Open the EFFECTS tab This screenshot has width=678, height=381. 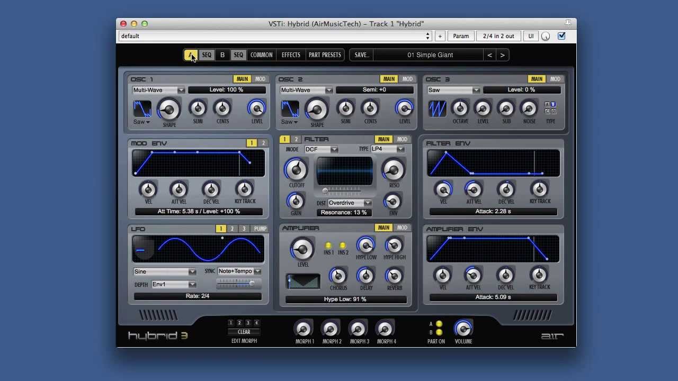[291, 55]
